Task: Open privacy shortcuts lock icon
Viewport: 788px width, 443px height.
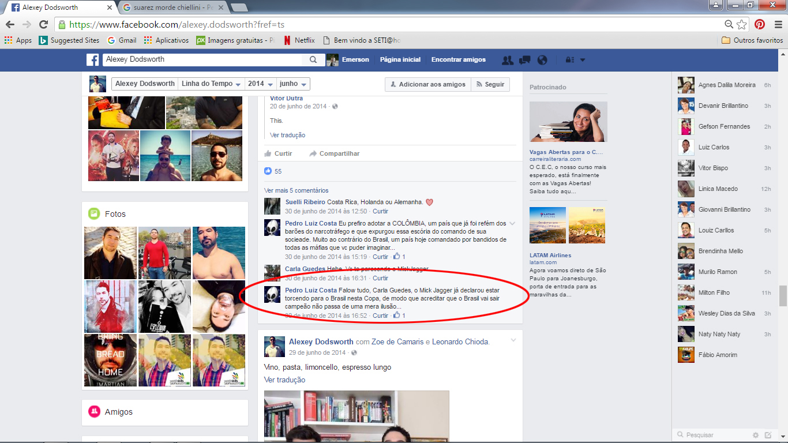Action: tap(569, 59)
